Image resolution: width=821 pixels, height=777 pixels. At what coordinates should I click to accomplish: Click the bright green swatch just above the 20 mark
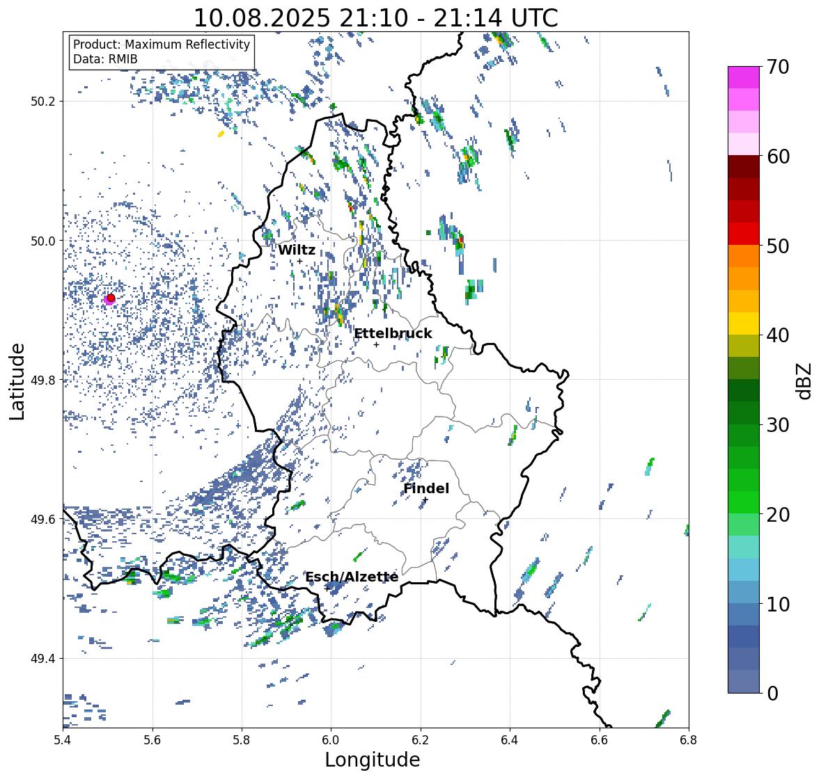[744, 502]
